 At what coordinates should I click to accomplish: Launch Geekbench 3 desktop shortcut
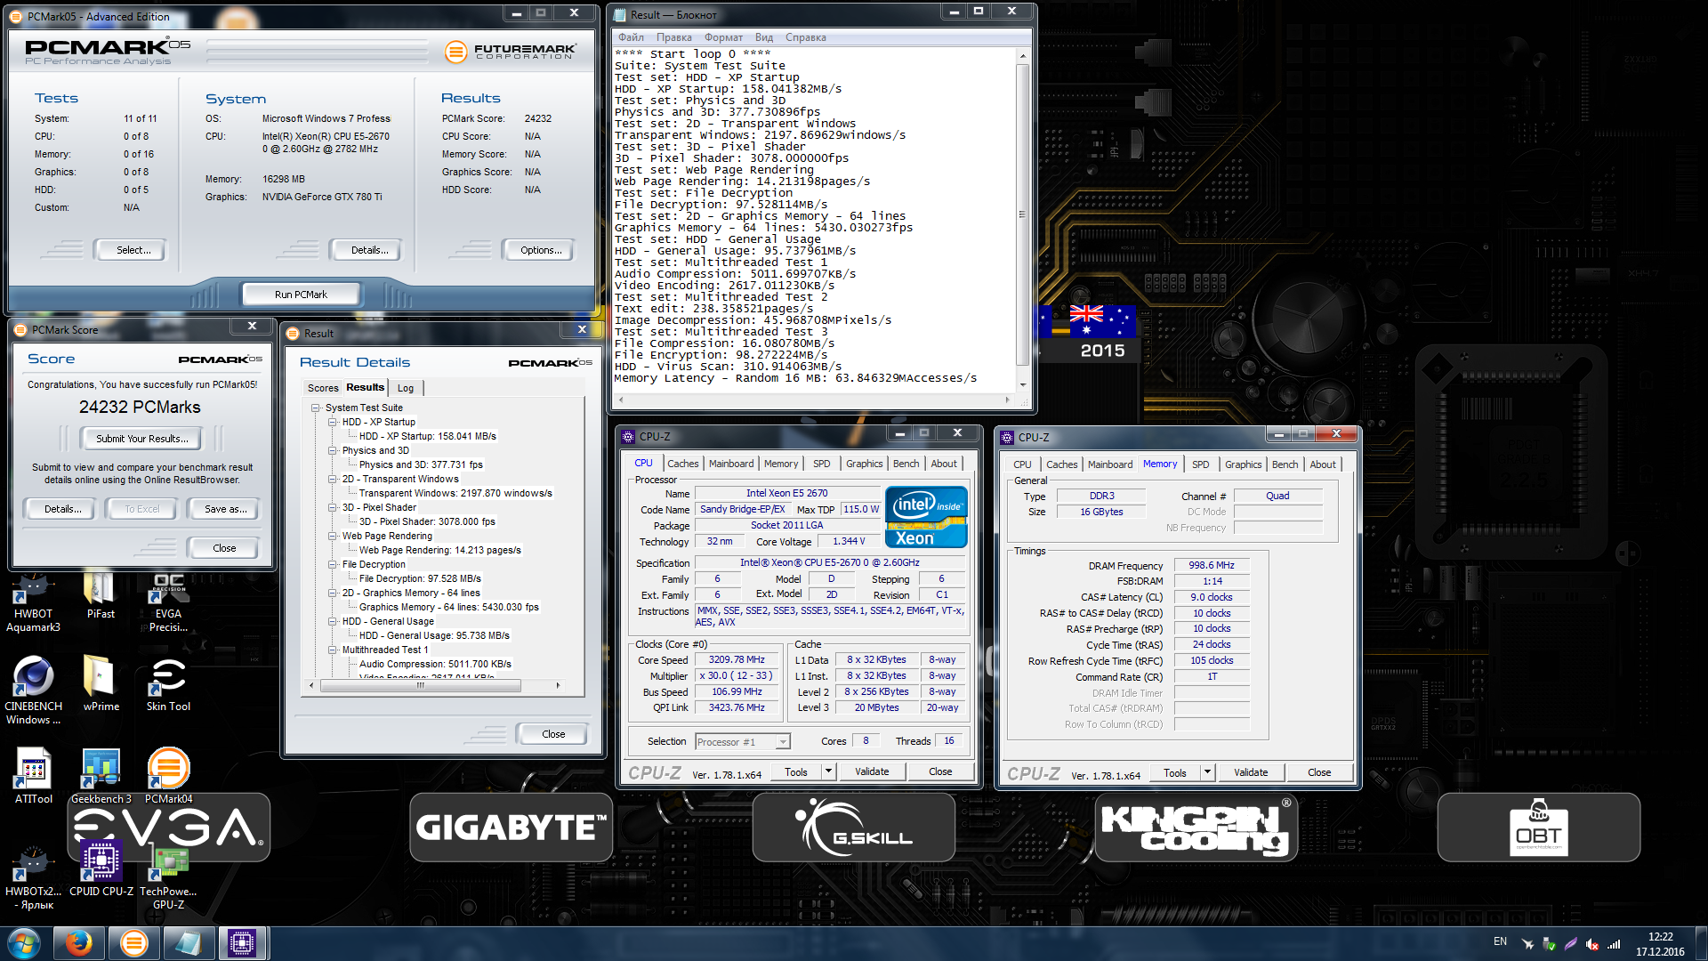tap(101, 776)
